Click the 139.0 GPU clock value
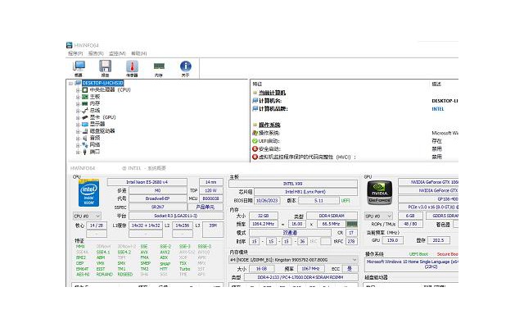 pos(393,240)
